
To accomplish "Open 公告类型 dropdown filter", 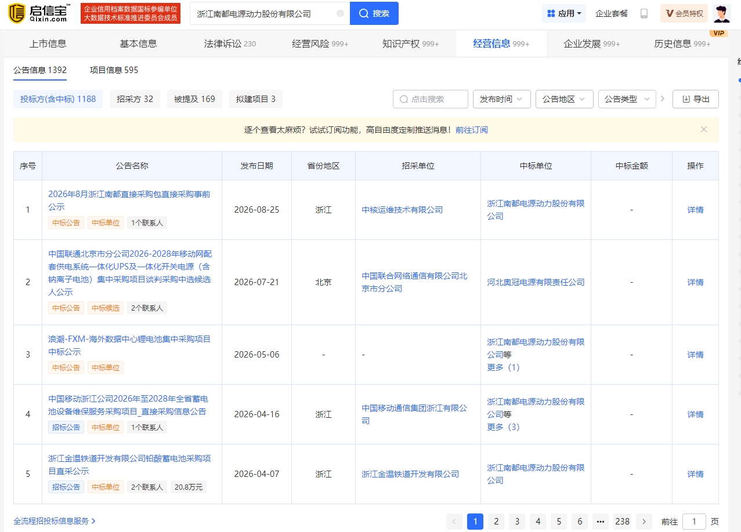I will 627,99.
